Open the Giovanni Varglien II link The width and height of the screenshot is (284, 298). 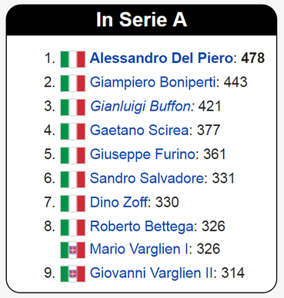click(x=152, y=273)
